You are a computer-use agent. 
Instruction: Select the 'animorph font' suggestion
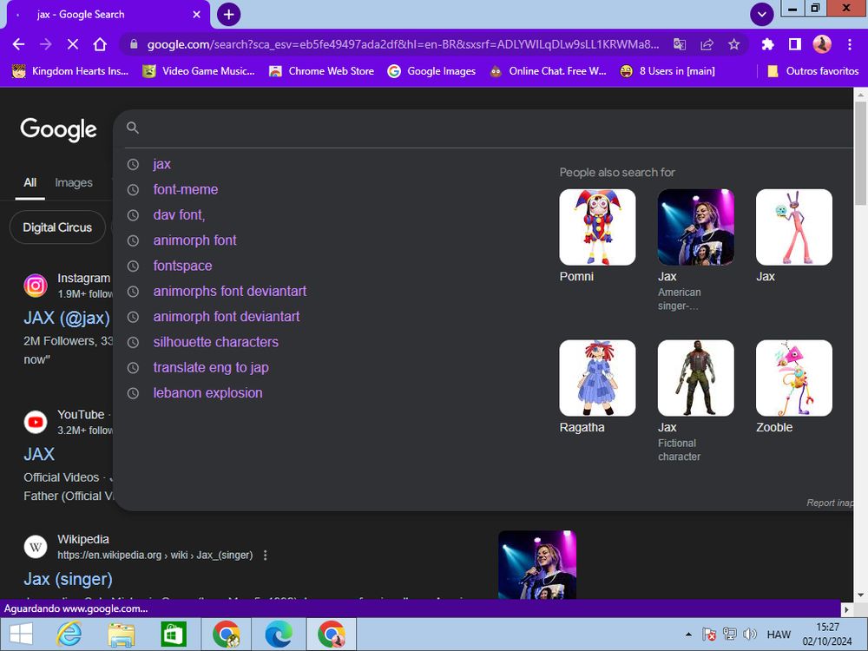click(x=194, y=240)
